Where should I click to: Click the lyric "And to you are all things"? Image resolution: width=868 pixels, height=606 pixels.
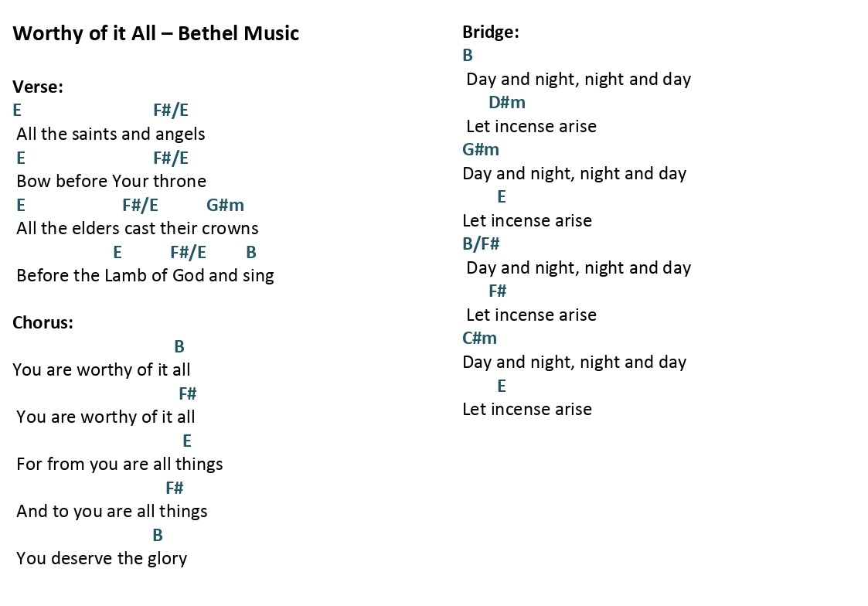coord(112,512)
